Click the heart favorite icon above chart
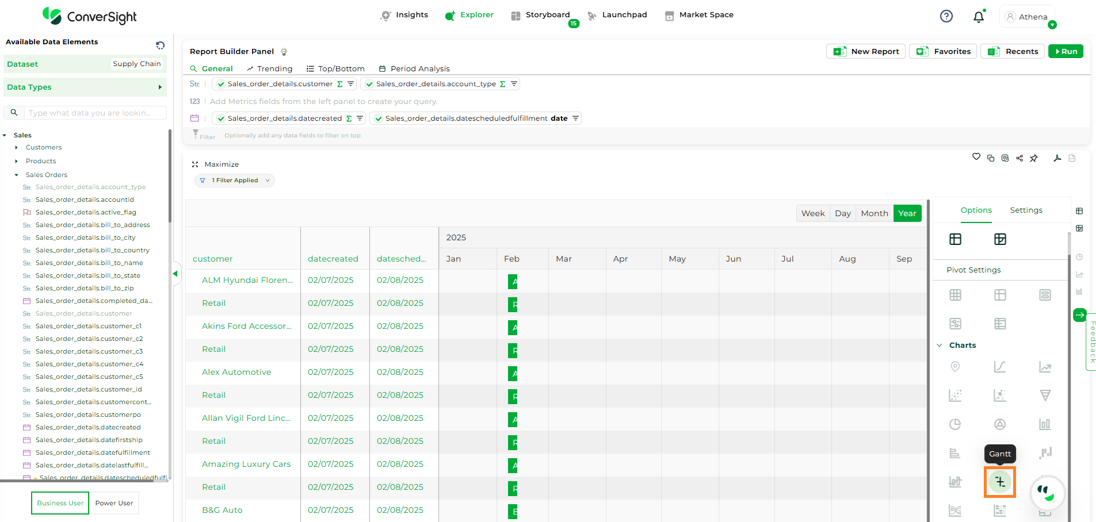Screen dimensions: 1096x522 976,157
